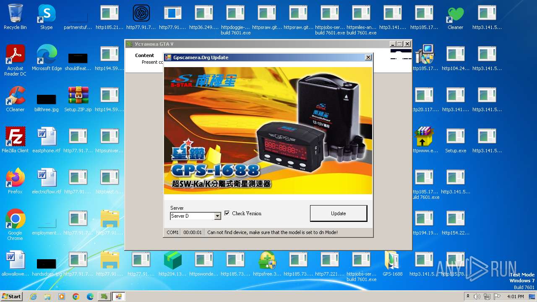The image size is (537, 302).
Task: Select the Recycle Bin desktop icon
Action: (15, 17)
